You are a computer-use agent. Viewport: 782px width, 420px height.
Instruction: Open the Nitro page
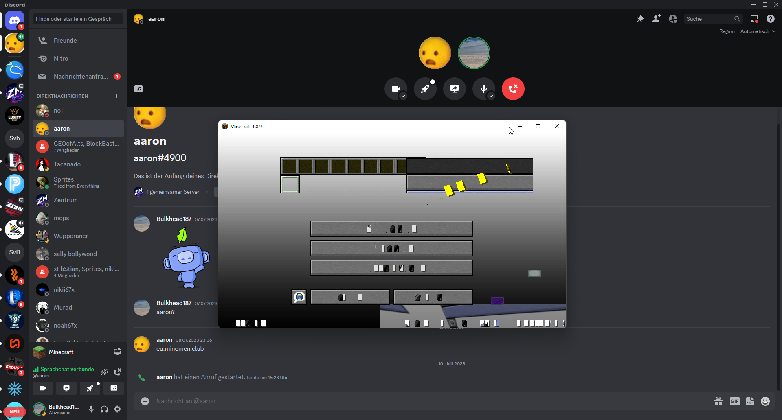[x=61, y=59]
